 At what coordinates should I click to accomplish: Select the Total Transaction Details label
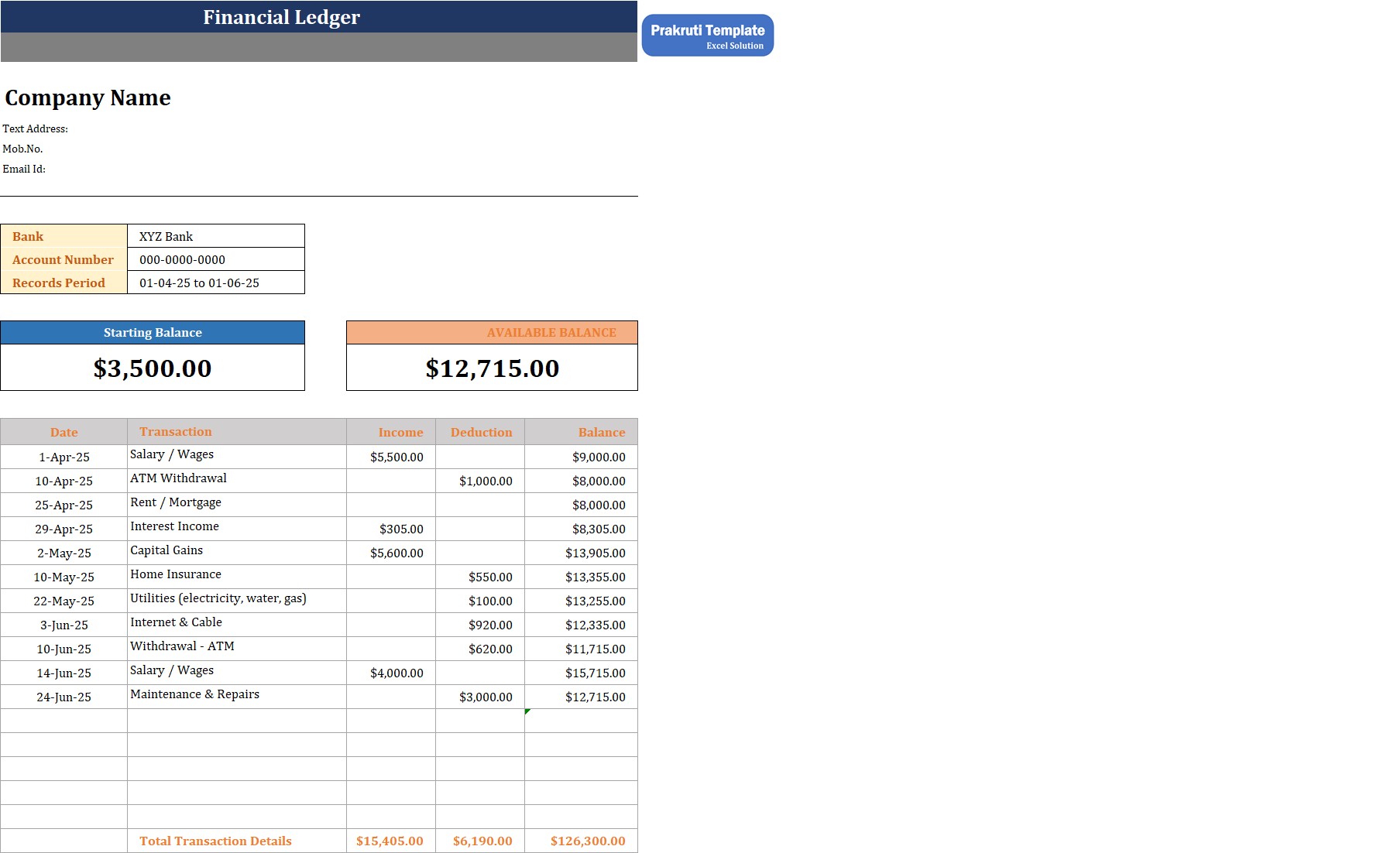[x=237, y=841]
